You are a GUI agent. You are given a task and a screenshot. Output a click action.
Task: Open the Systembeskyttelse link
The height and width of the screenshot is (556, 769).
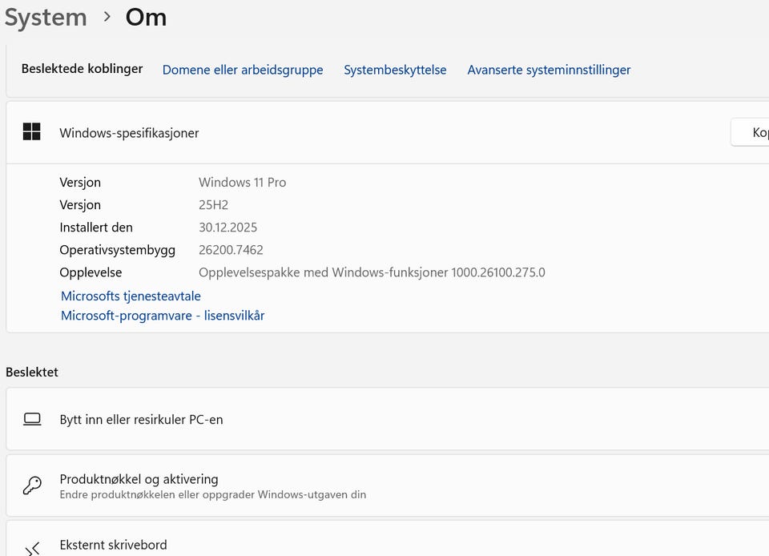[x=395, y=70]
